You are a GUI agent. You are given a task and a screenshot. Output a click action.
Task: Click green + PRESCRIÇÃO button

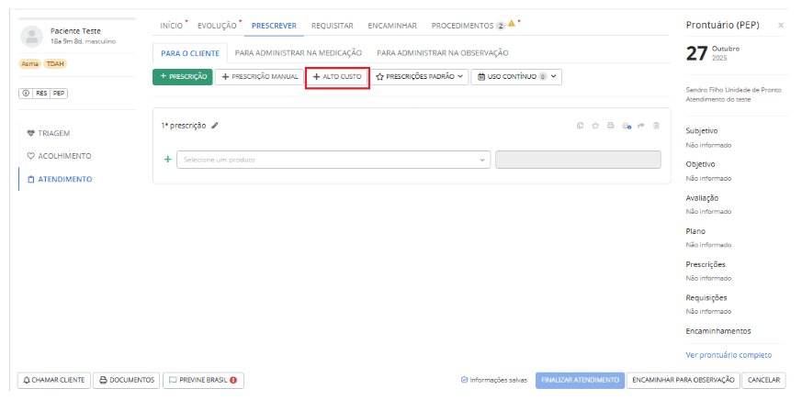(183, 77)
